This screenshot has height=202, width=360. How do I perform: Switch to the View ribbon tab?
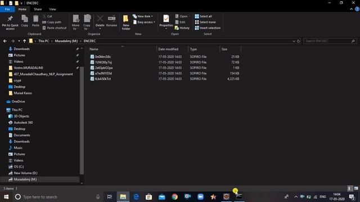pyautogui.click(x=52, y=9)
